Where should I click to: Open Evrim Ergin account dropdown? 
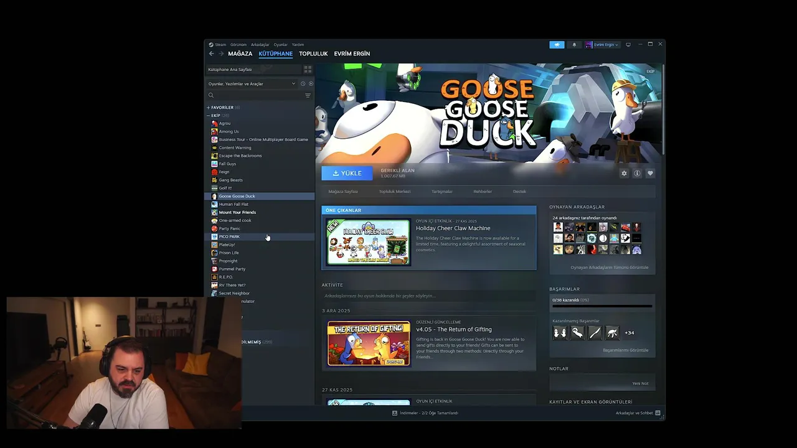(601, 45)
